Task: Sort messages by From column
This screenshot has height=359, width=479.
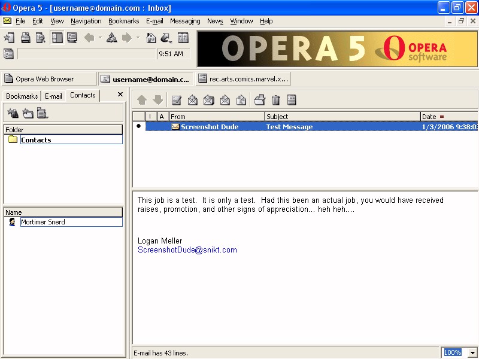Action: point(217,117)
